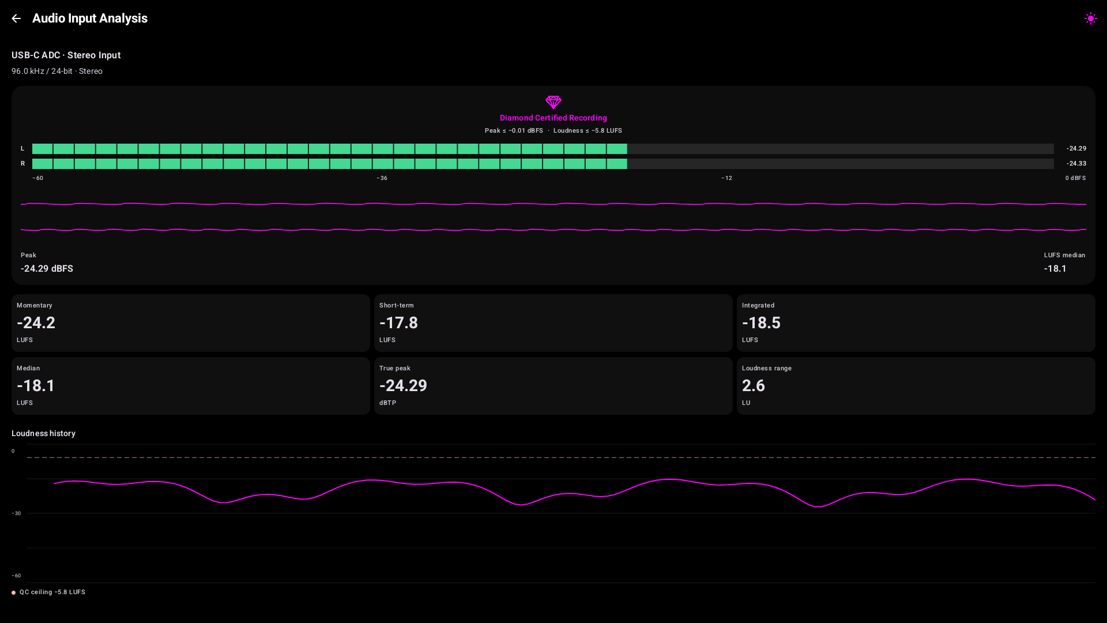Click the 96.0 kHz / 24-bit format text
The height and width of the screenshot is (623, 1107).
tap(57, 71)
